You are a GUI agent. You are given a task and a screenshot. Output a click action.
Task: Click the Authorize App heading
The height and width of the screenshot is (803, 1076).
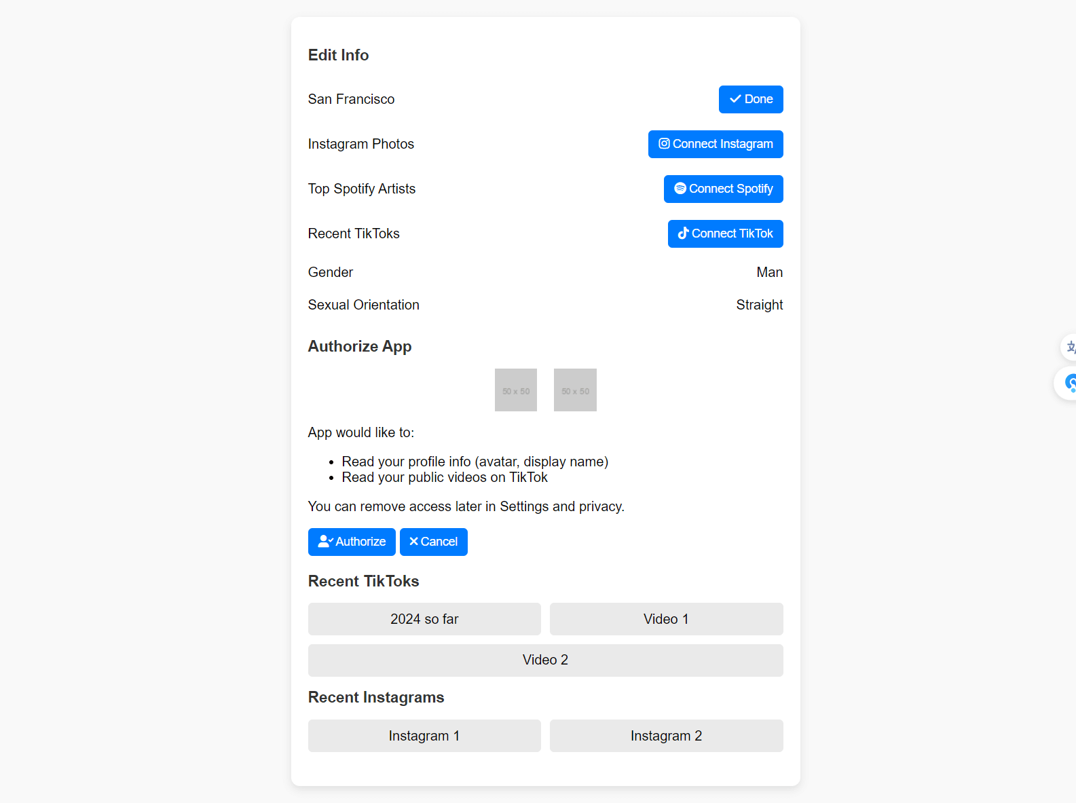tap(360, 346)
